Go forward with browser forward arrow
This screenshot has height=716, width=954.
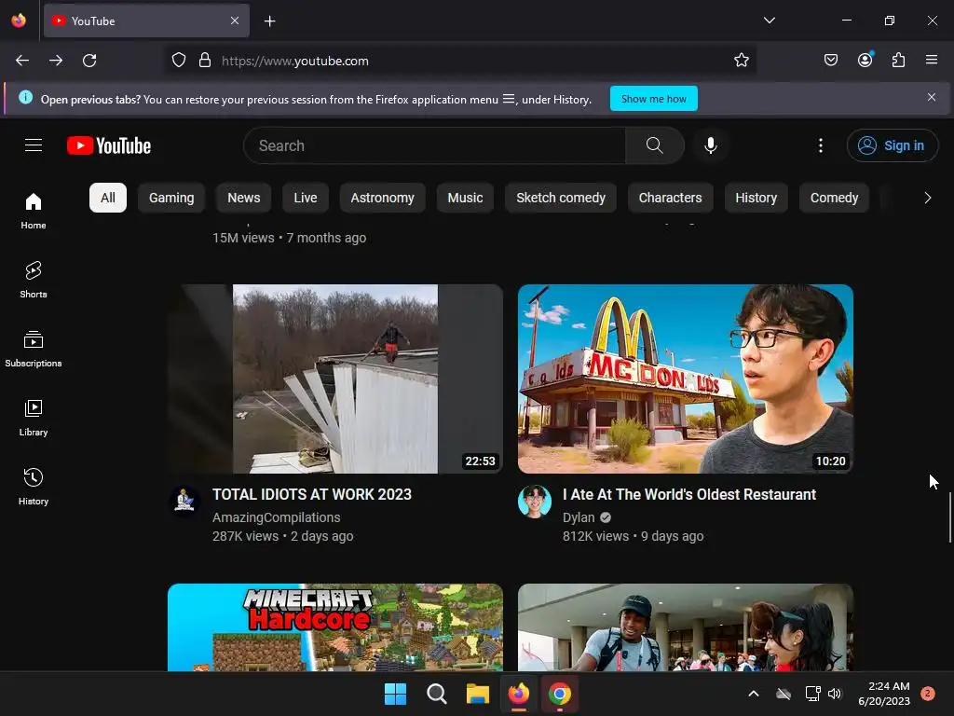[x=56, y=61]
